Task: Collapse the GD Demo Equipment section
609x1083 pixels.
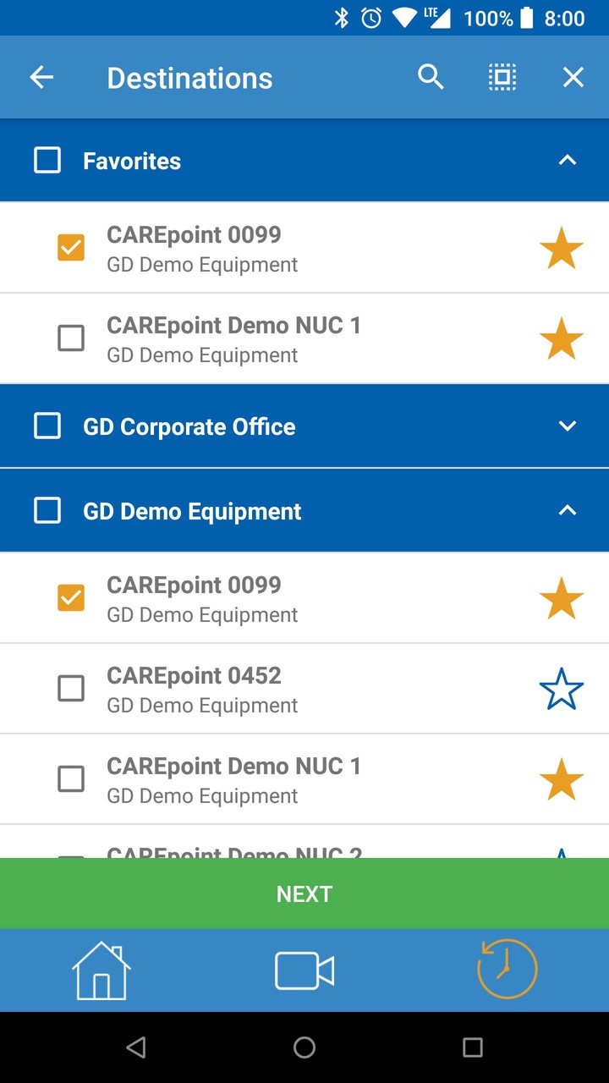Action: tap(568, 510)
